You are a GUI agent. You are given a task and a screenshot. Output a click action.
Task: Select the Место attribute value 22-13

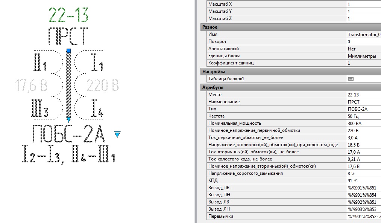click(363, 95)
